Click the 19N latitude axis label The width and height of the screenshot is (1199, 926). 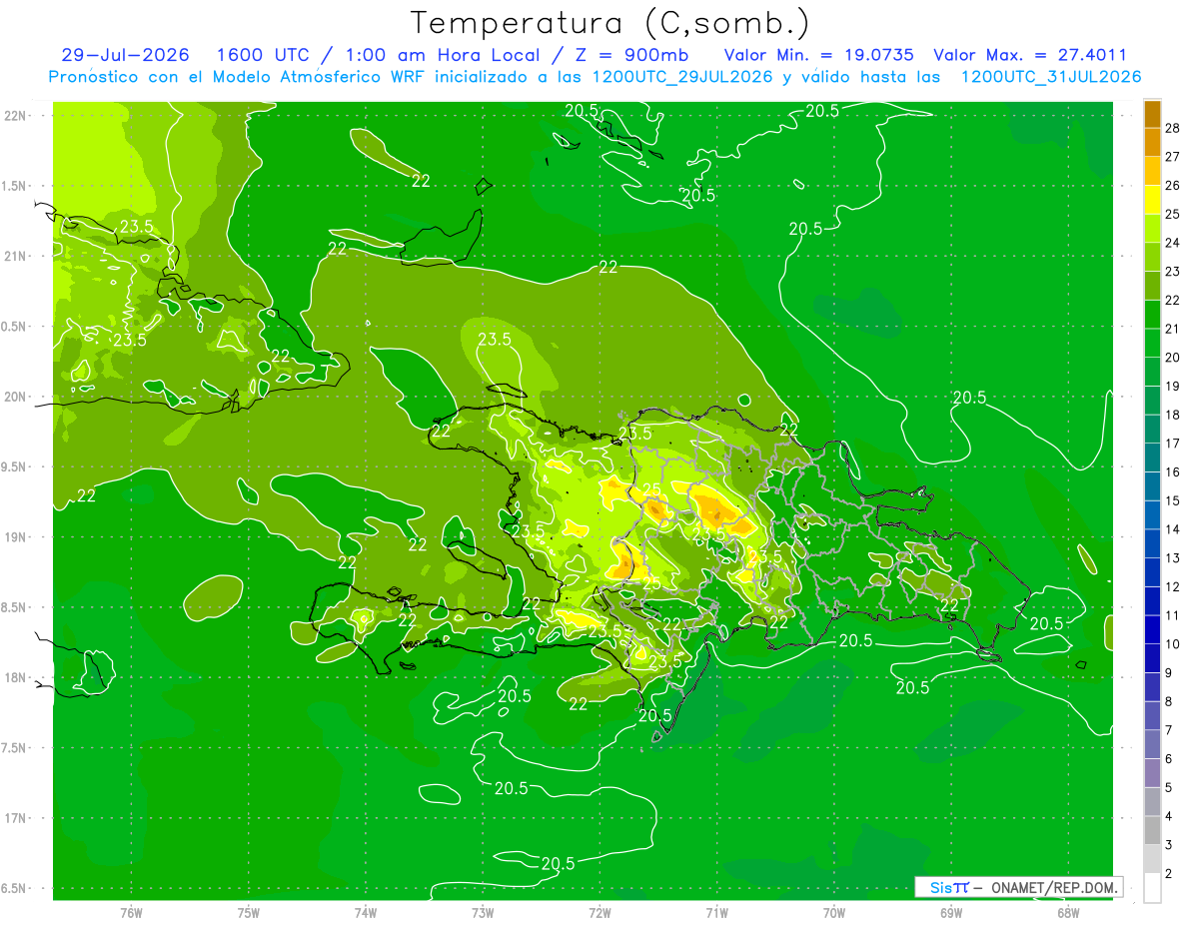click(16, 536)
